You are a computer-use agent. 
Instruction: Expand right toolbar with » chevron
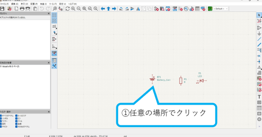click(x=259, y=126)
